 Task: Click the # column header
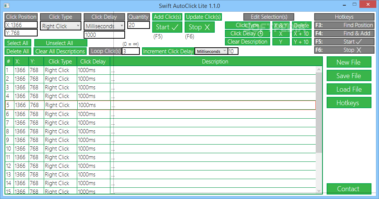(x=9, y=62)
